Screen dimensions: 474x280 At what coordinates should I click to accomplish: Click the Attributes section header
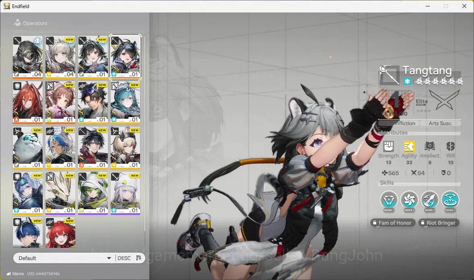[420, 132]
